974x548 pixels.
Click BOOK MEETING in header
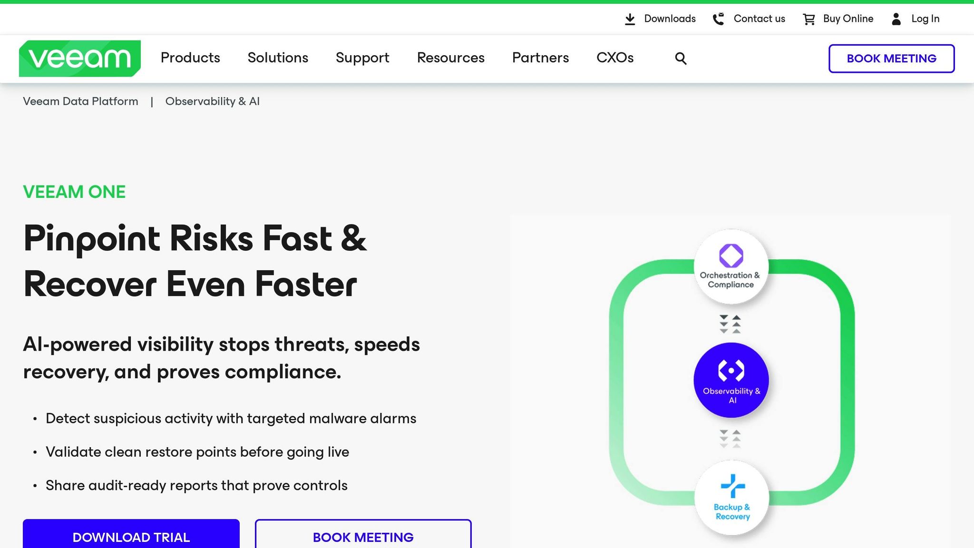click(891, 59)
